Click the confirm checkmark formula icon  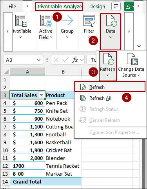[65, 60]
